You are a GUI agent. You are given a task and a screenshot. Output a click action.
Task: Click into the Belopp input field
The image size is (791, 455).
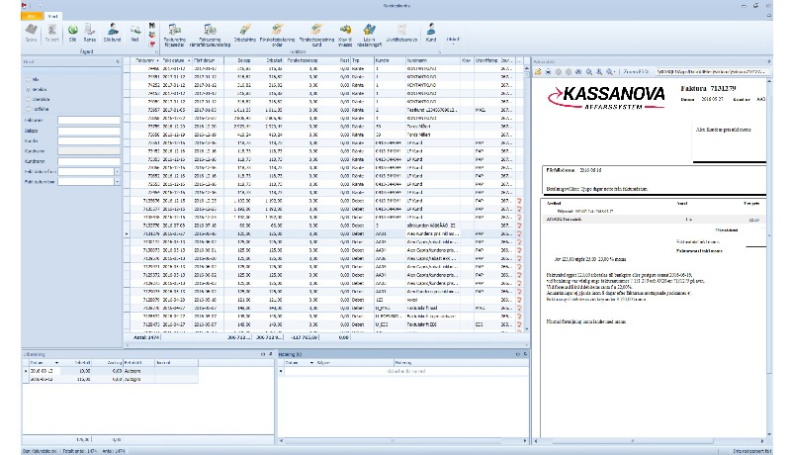tap(89, 131)
